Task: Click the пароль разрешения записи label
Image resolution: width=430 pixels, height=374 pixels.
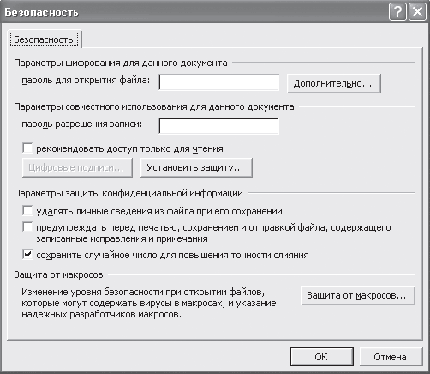Action: tap(82, 124)
